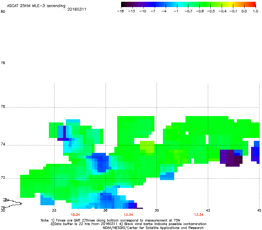Click the 0.0 color bar label
The image size is (262, 230).
click(x=244, y=11)
